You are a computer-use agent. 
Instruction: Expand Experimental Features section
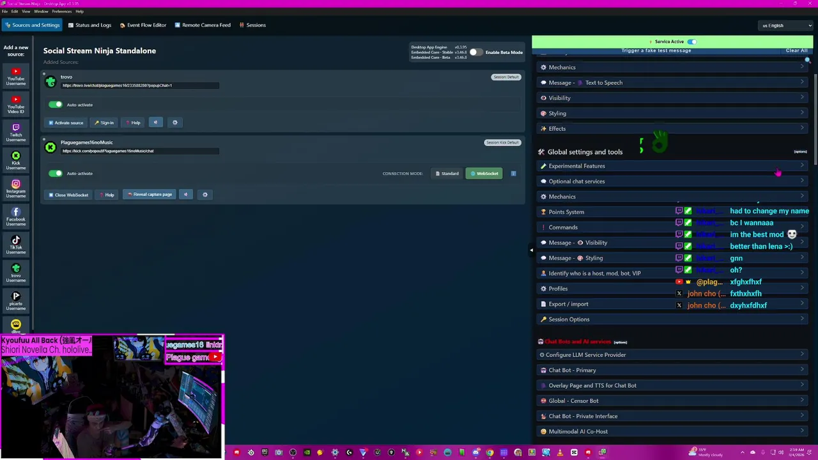(672, 166)
